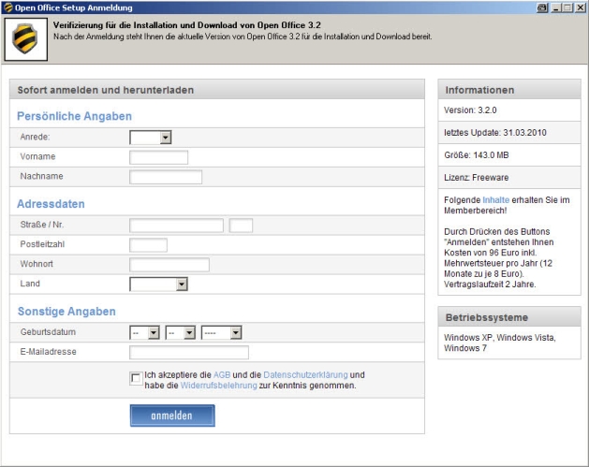Image resolution: width=589 pixels, height=467 pixels.
Task: Select the house number field beside Straße
Action: (x=241, y=226)
